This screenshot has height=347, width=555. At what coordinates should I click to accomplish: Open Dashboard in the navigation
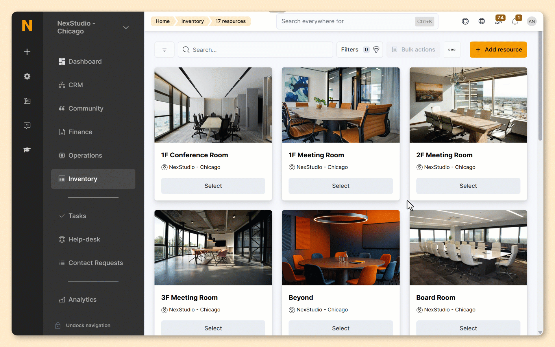tap(93, 62)
